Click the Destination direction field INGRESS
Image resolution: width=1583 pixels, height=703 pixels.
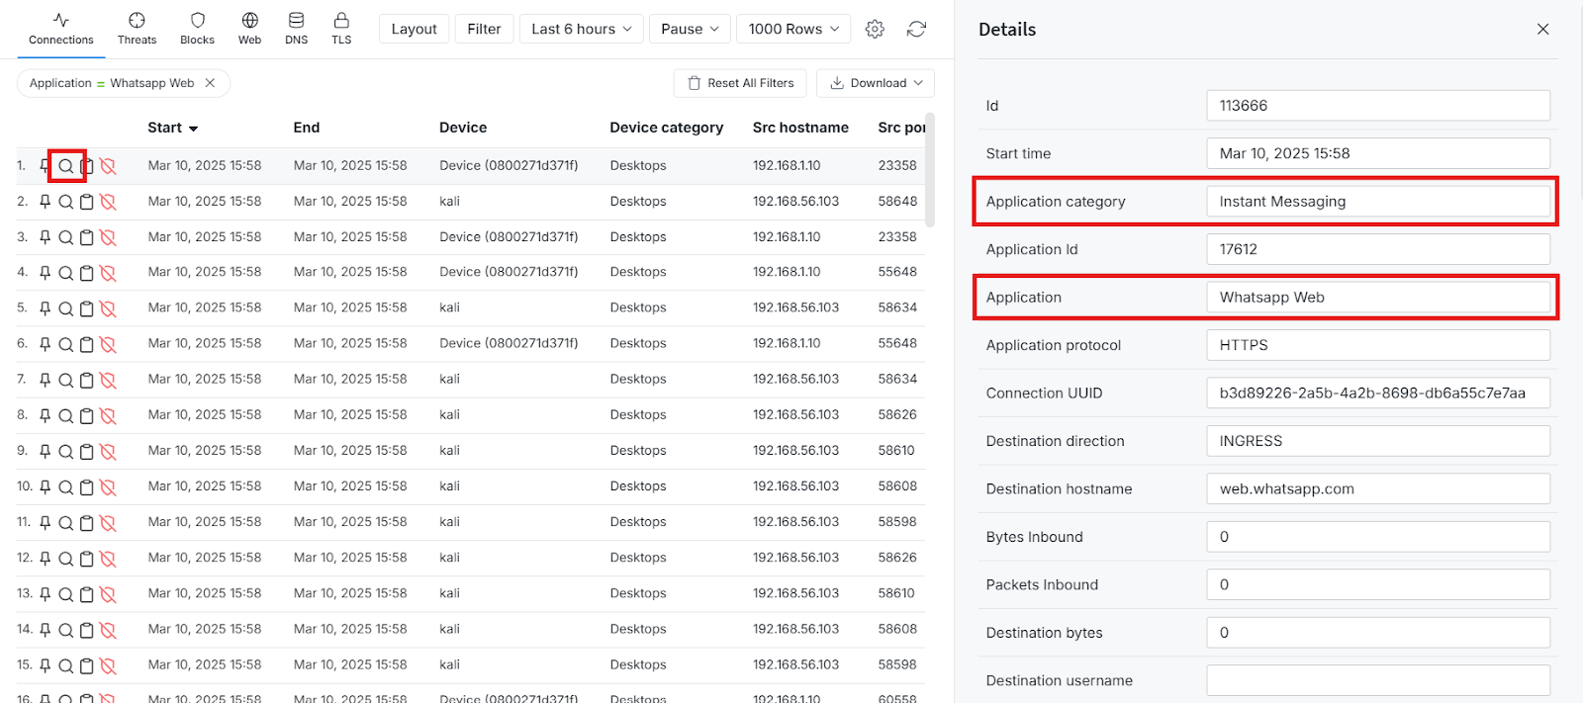coord(1378,441)
